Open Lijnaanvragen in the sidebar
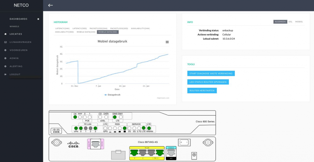This screenshot has height=162, width=314. point(21,42)
